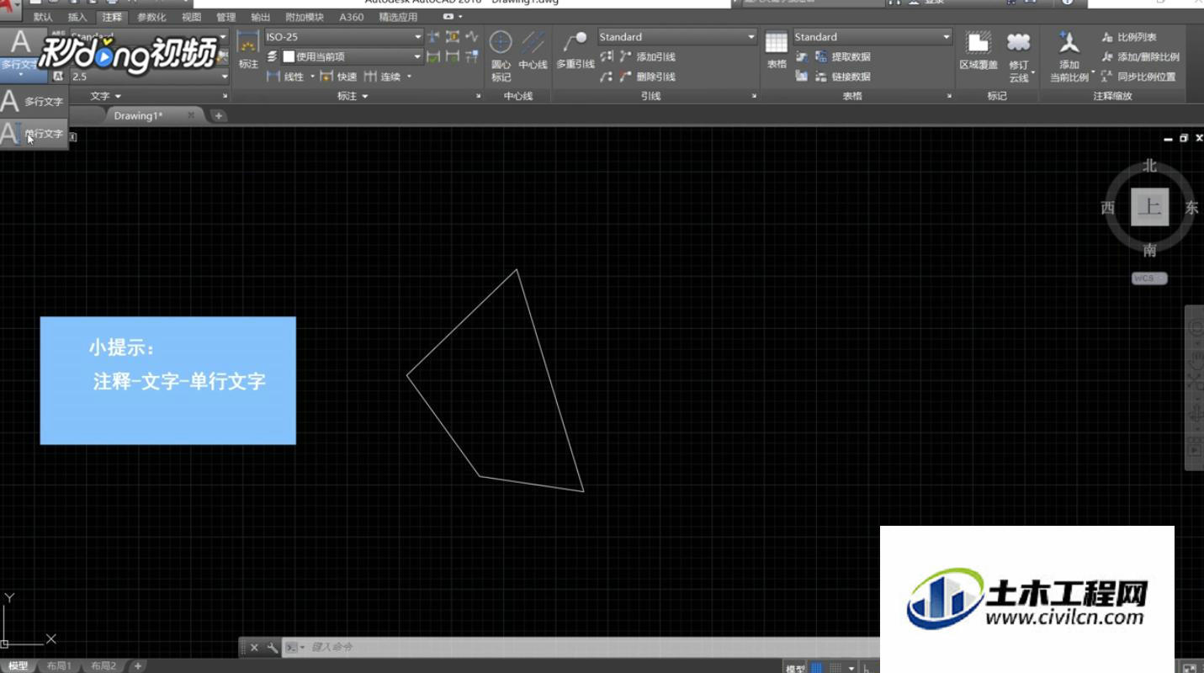
Task: Click the 修订云线 revision cloud icon
Action: (1019, 42)
